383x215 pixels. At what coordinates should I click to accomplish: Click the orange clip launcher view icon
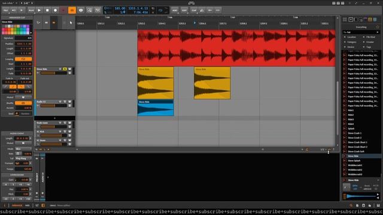tap(54, 23)
